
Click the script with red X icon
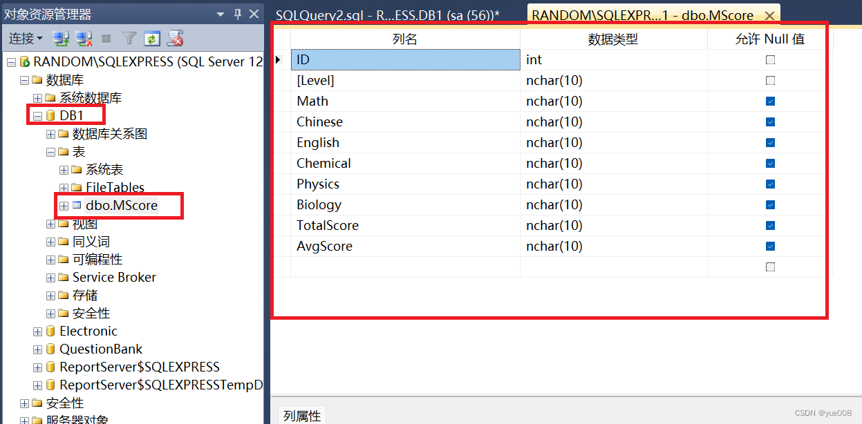(x=176, y=38)
